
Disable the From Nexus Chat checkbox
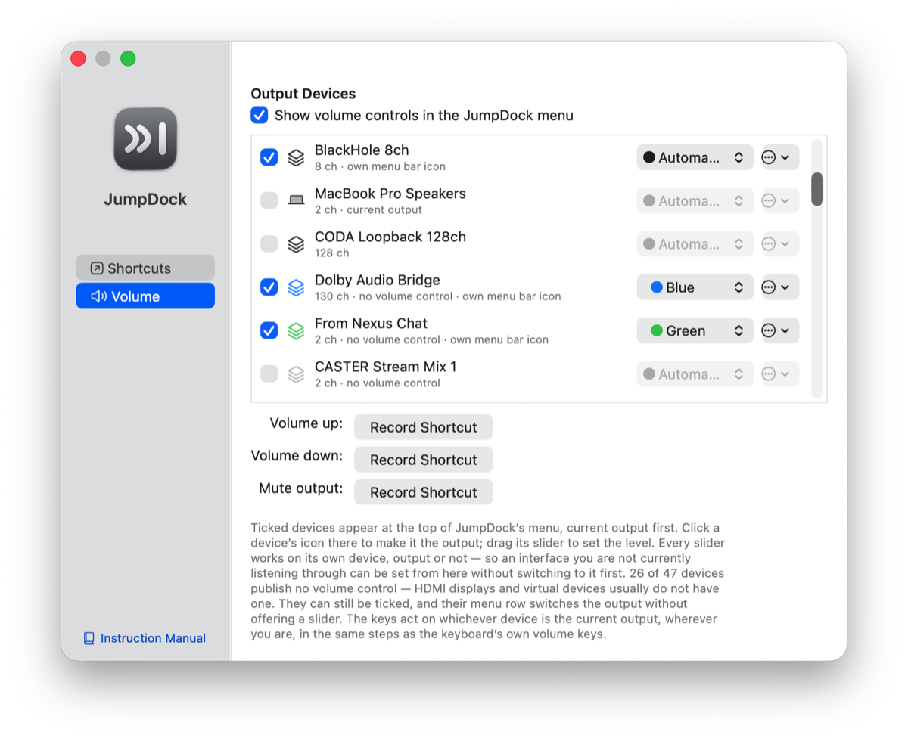tap(269, 330)
